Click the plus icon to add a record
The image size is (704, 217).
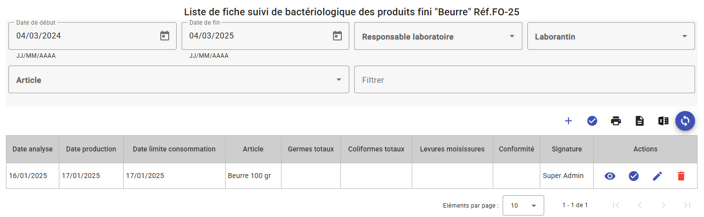coord(568,121)
